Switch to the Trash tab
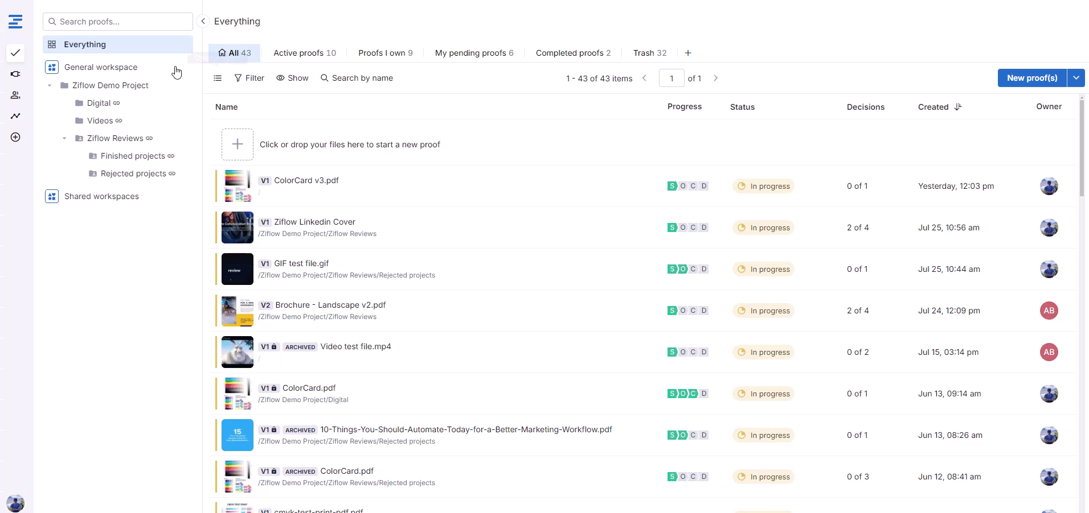Screen dimensions: 1089x513 [x=649, y=53]
